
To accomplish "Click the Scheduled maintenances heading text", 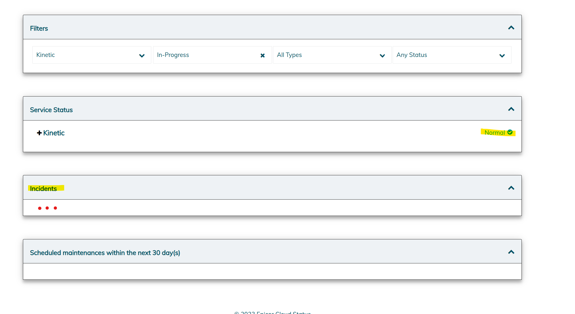I will pos(105,253).
